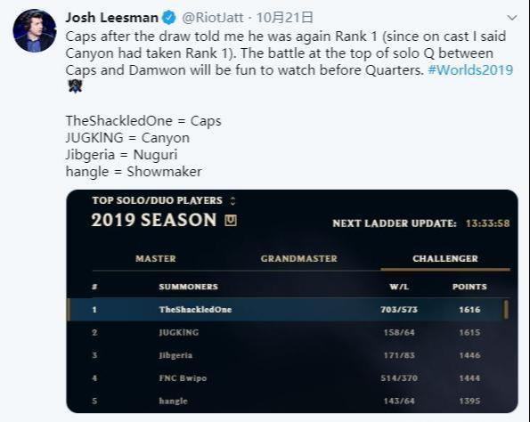Open the tweet date 10月21日
The height and width of the screenshot is (422, 530).
click(x=284, y=18)
